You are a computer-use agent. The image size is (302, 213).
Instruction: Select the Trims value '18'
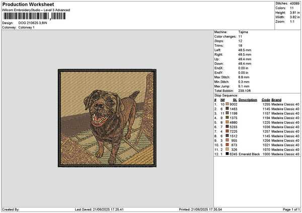tap(240, 46)
